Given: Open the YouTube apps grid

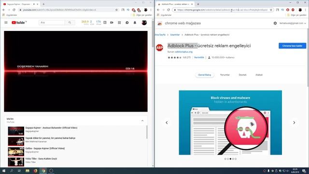Looking at the screenshot, I should (x=119, y=23).
